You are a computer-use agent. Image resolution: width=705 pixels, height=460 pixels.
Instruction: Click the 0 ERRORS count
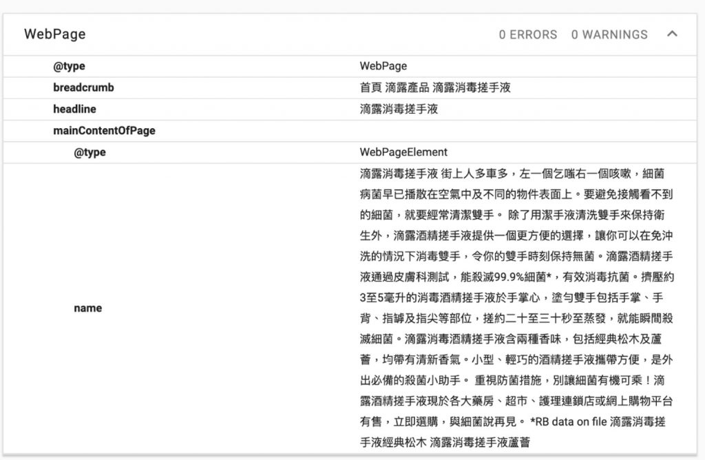point(528,34)
